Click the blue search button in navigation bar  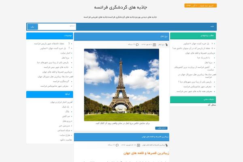(32, 27)
